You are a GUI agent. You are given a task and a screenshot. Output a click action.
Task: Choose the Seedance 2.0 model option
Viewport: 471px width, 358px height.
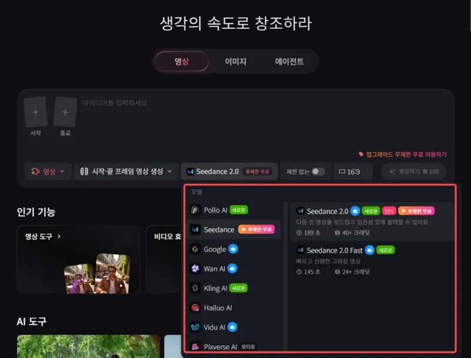(372, 221)
